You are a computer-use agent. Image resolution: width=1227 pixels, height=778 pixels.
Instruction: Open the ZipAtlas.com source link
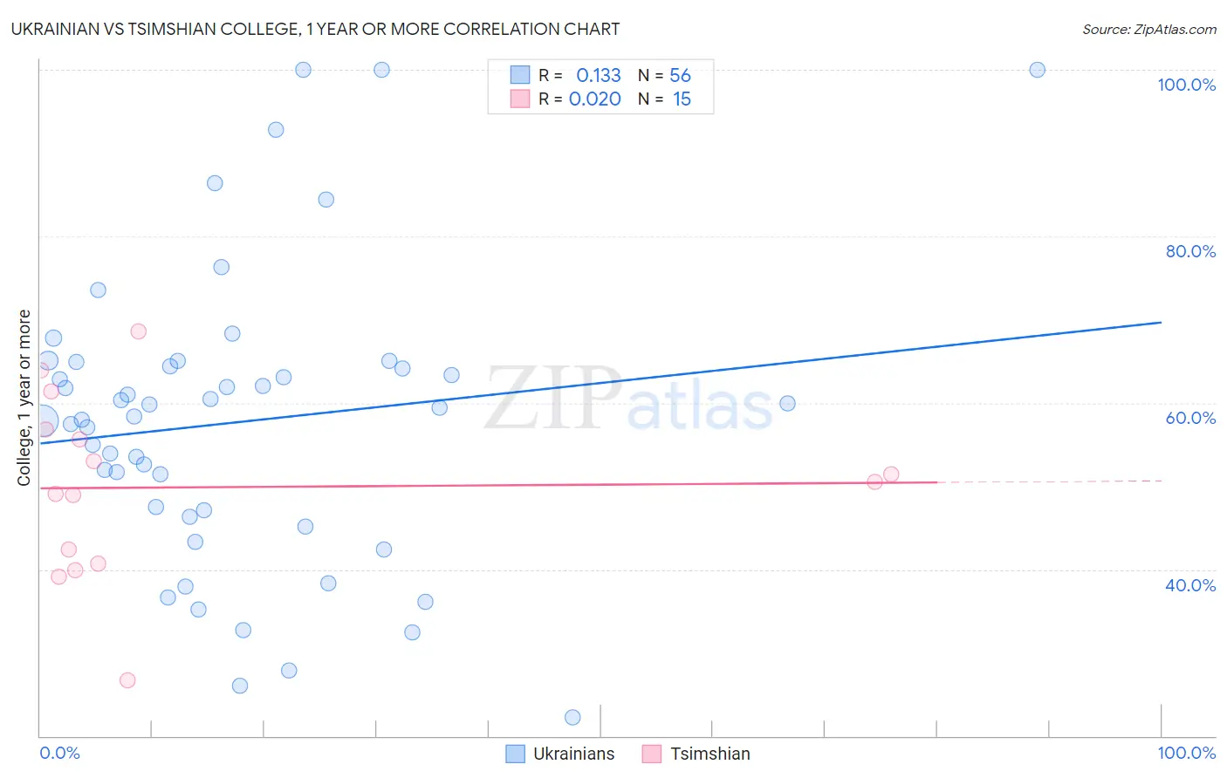pos(1148,29)
